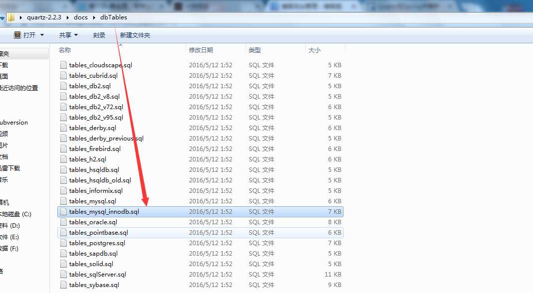Click 9 KB size of tables_sybase.sql
This screenshot has height=293, width=533.
coord(335,285)
